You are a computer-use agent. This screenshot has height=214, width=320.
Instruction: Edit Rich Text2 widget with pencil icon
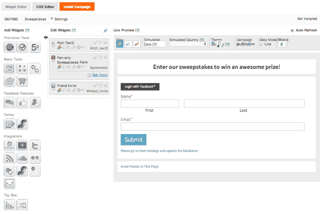(95, 43)
